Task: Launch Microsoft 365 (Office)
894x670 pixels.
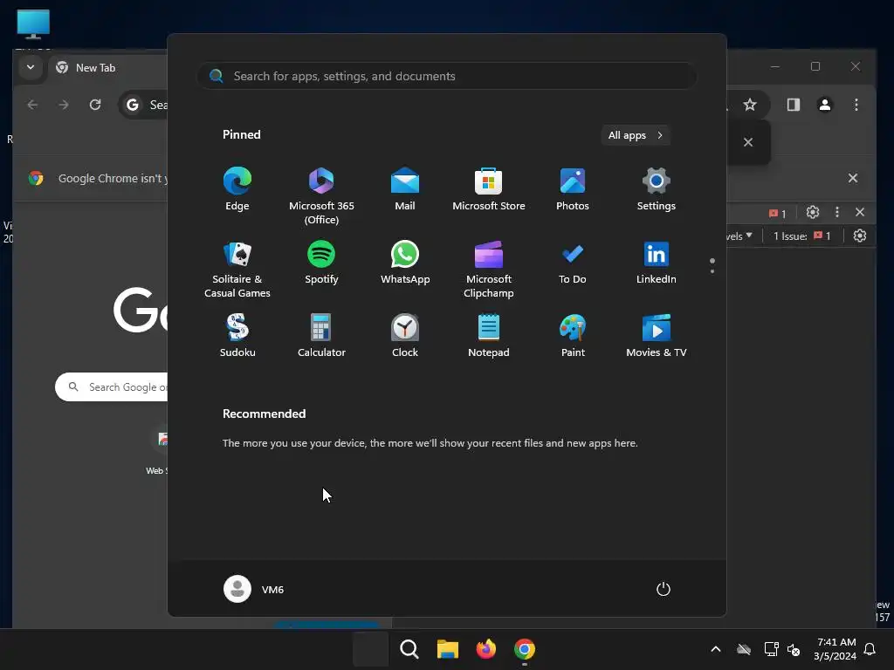Action: coord(321,196)
